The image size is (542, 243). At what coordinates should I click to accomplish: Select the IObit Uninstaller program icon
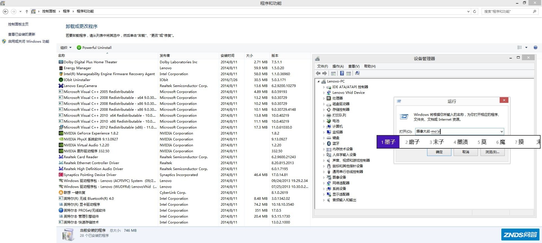pyautogui.click(x=61, y=80)
